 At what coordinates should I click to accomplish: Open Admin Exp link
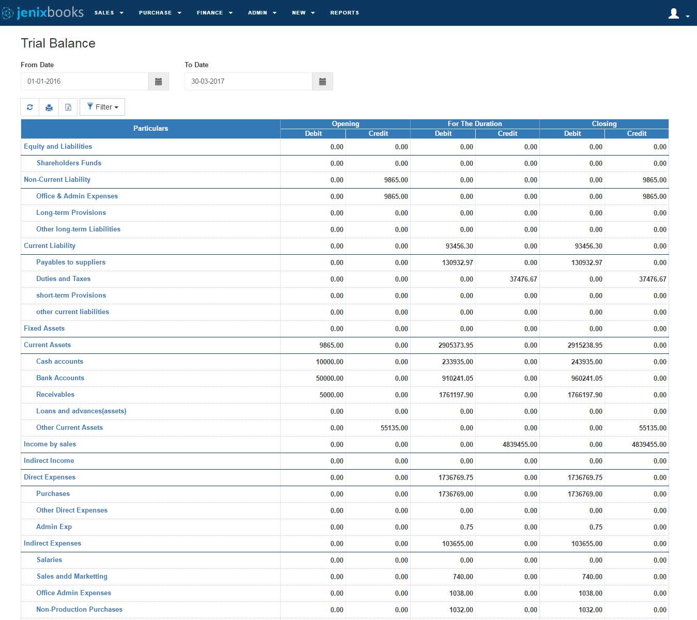coord(54,527)
